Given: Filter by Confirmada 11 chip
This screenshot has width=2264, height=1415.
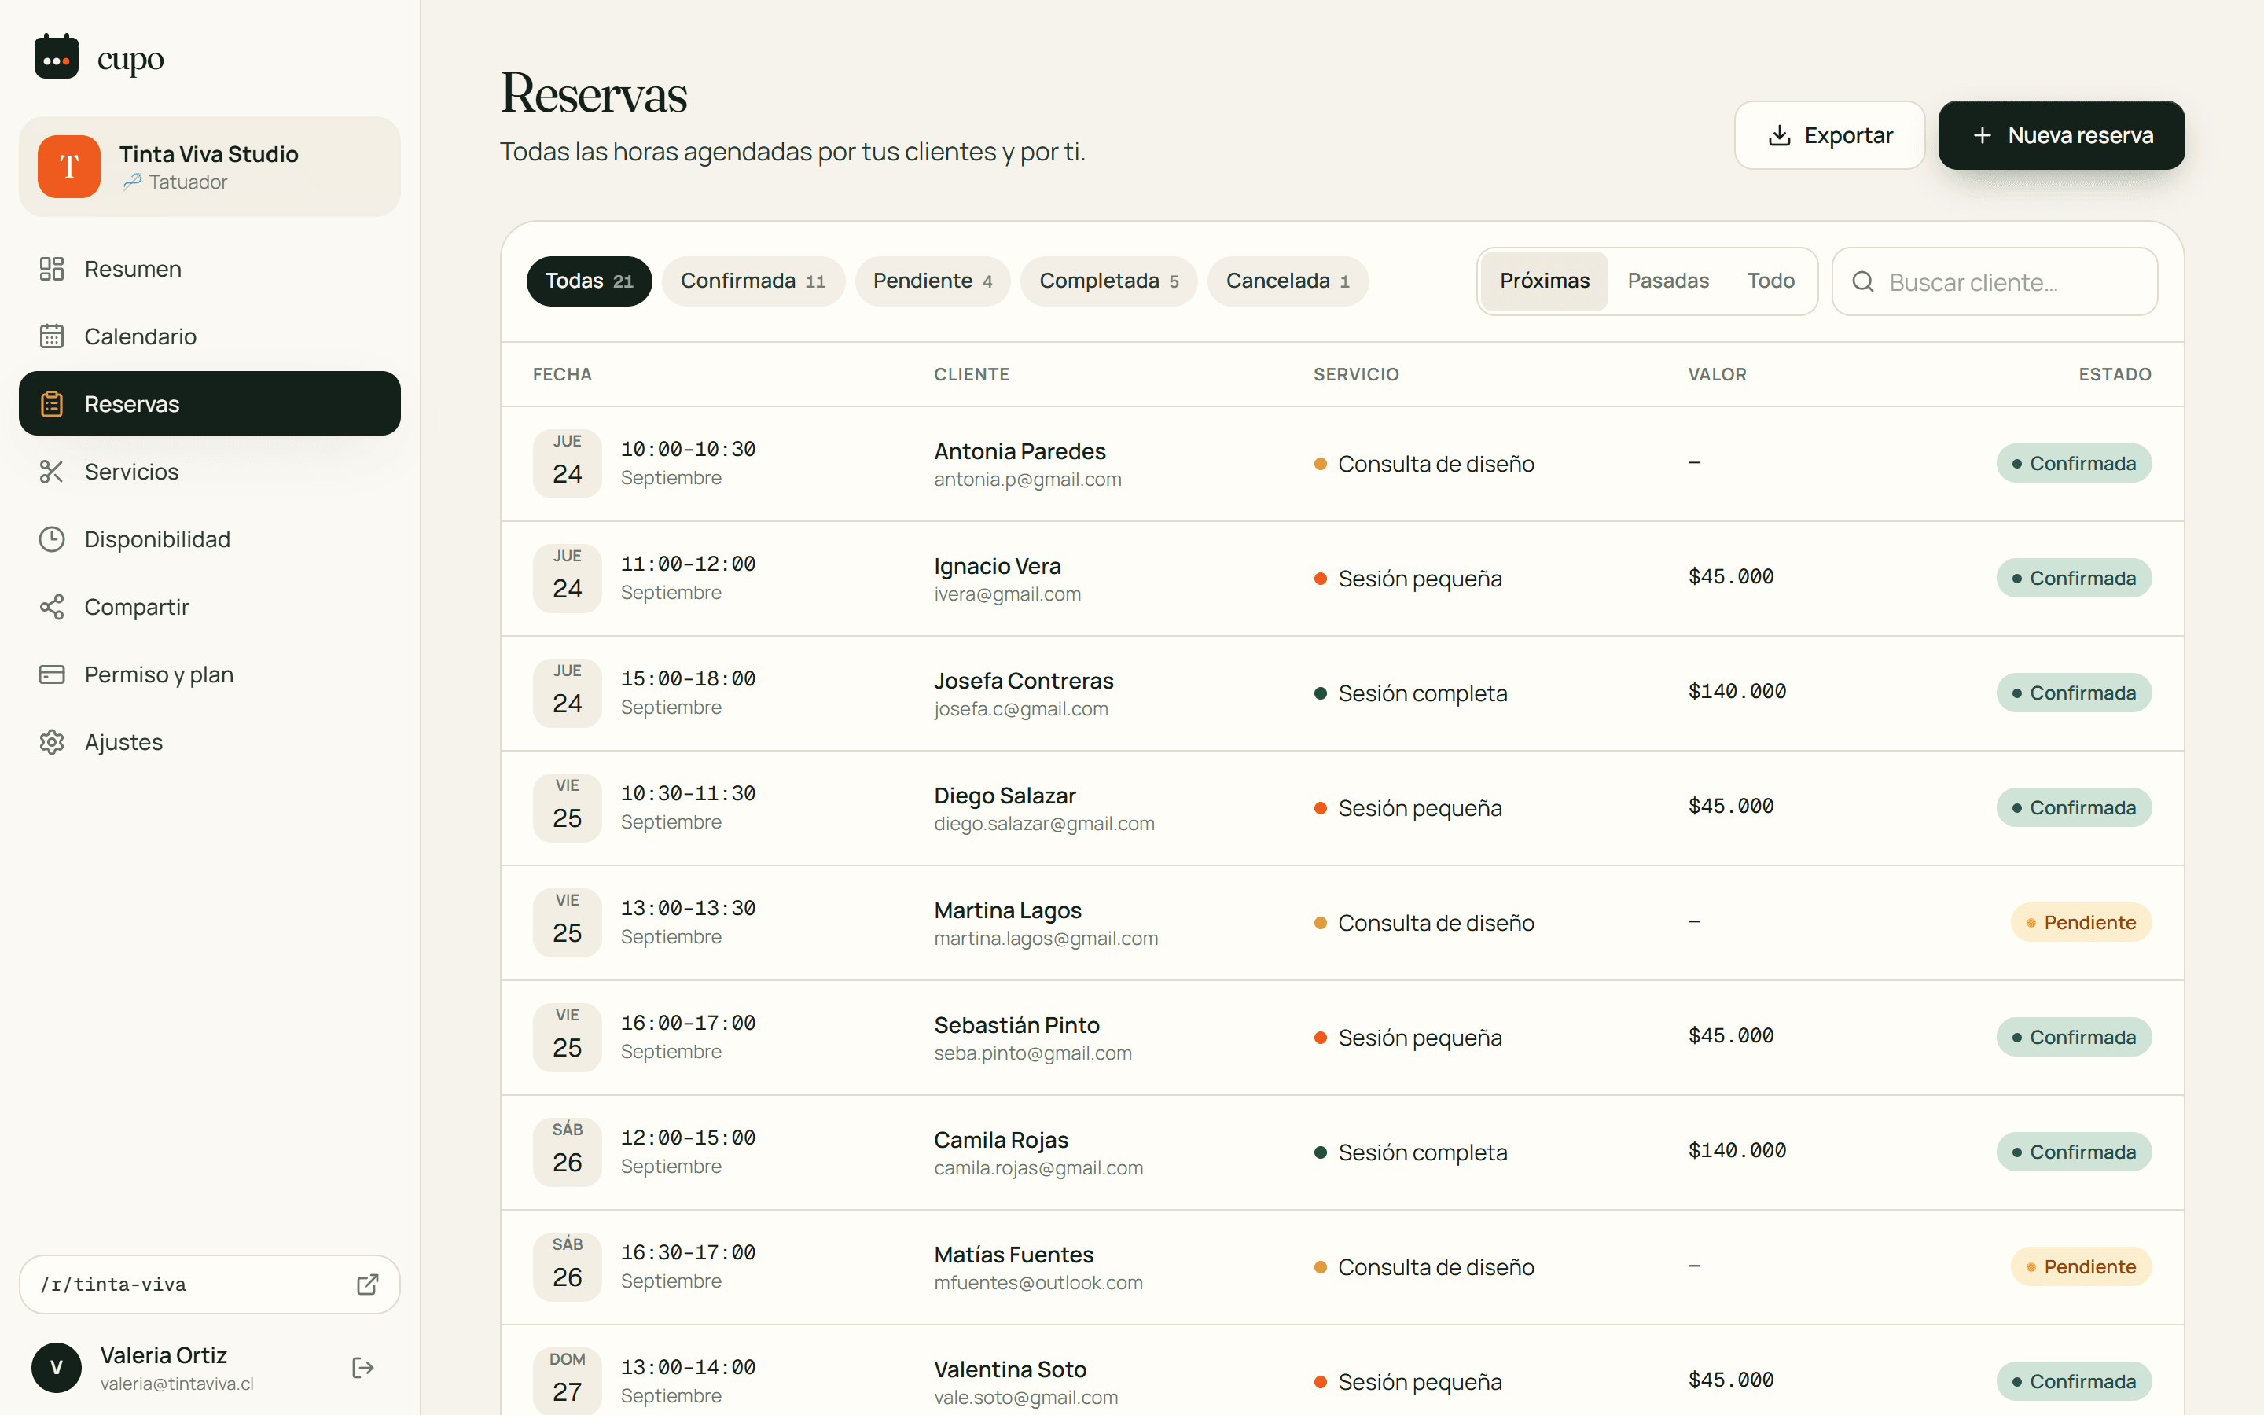Looking at the screenshot, I should pyautogui.click(x=753, y=281).
